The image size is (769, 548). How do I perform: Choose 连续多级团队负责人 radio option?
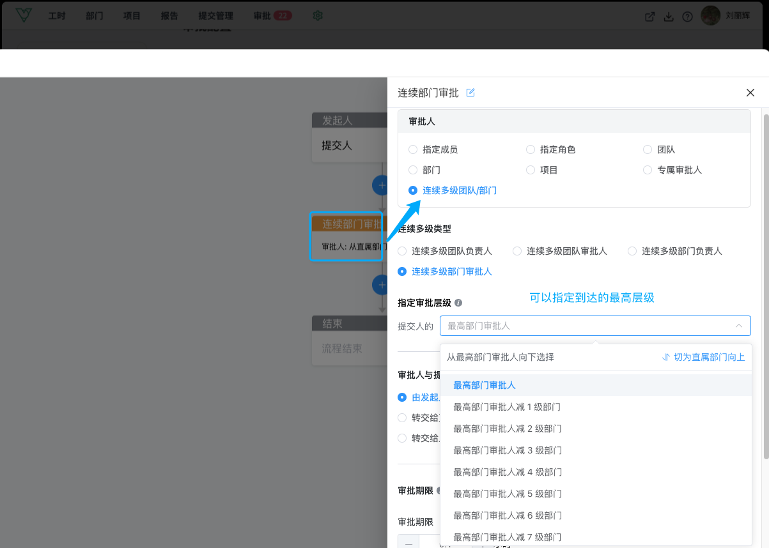click(445, 251)
